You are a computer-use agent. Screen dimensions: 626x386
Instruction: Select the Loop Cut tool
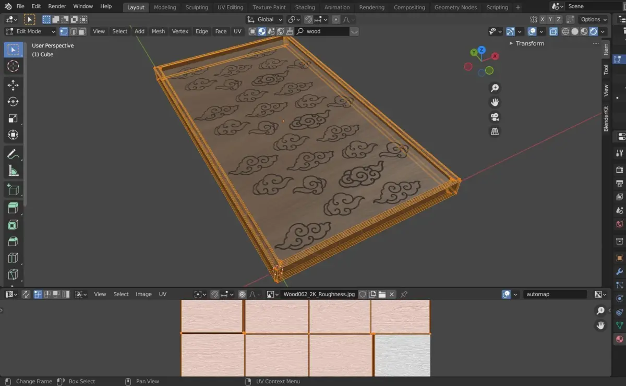(14, 258)
